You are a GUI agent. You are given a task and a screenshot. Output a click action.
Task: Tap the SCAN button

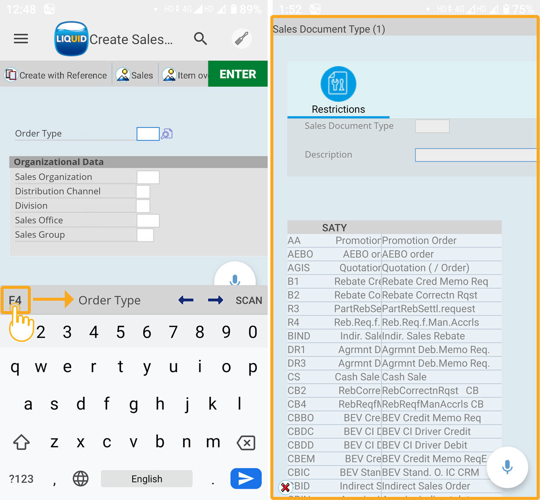click(248, 300)
